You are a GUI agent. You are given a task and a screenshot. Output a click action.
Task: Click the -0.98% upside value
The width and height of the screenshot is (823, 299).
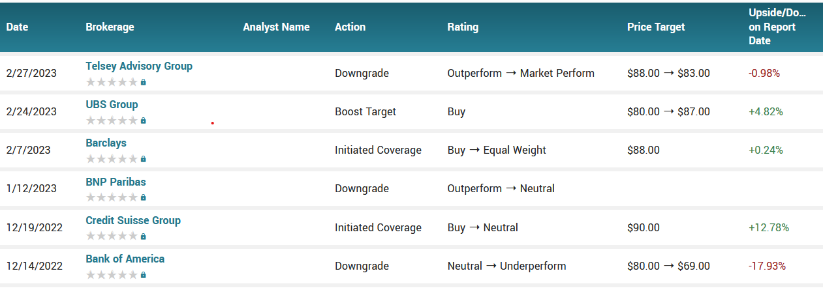764,73
